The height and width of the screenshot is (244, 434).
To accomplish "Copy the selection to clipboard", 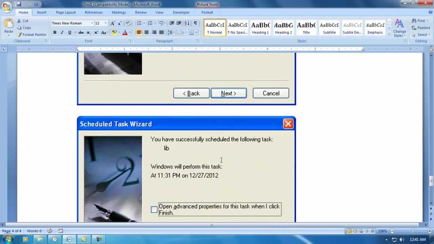I will pyautogui.click(x=23, y=28).
